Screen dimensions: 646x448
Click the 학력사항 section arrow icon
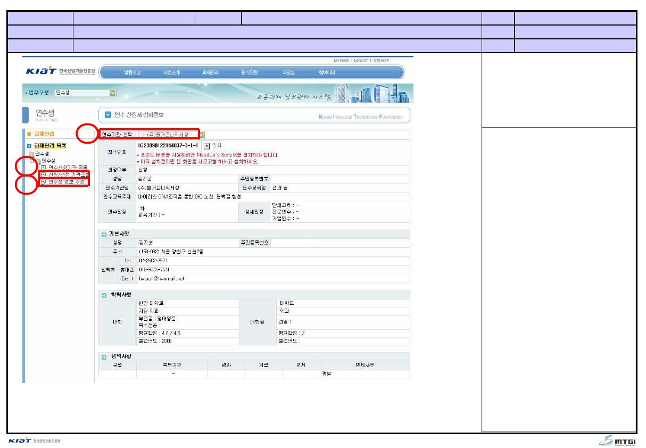[104, 295]
